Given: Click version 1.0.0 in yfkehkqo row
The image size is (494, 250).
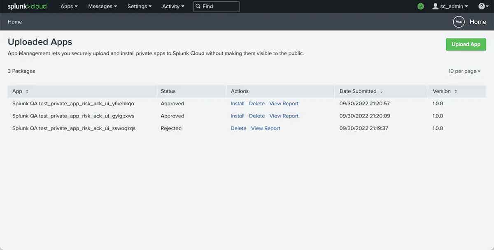Looking at the screenshot, I should (438, 104).
